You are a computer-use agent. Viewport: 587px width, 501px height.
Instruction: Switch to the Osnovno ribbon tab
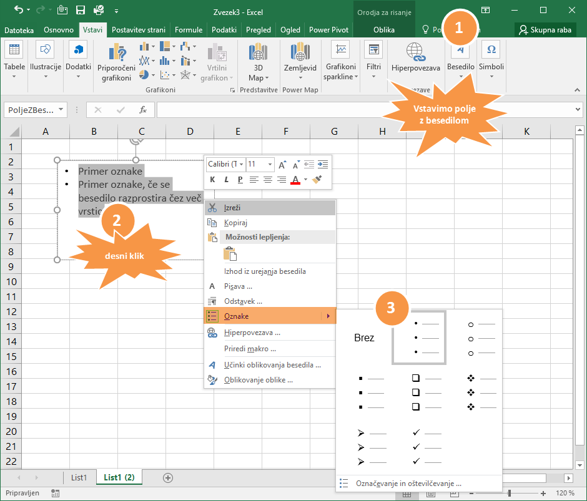pyautogui.click(x=59, y=30)
